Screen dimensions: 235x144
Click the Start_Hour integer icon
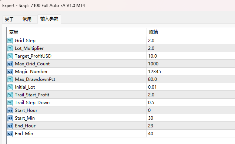pyautogui.click(x=10, y=110)
